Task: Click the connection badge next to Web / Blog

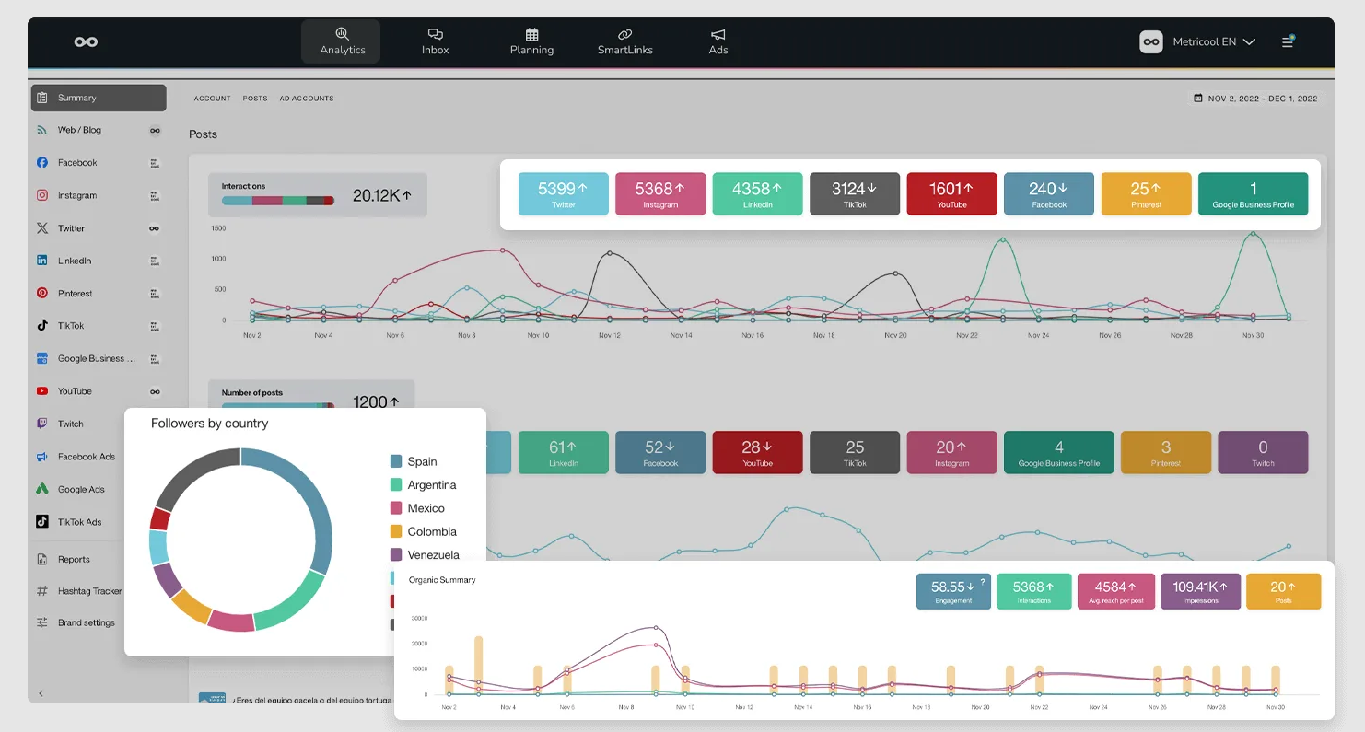Action: [155, 130]
